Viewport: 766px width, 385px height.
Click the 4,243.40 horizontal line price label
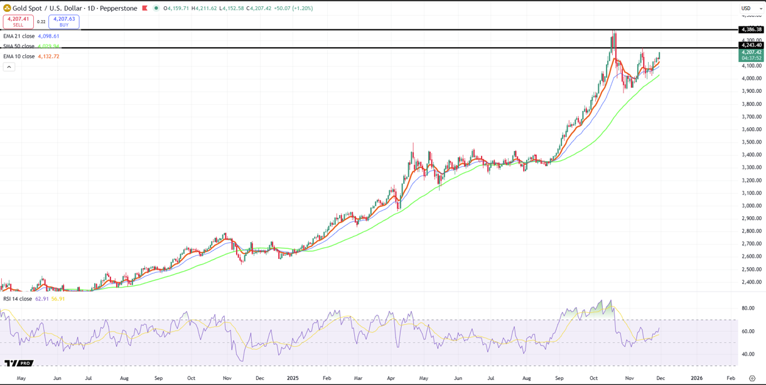click(x=751, y=45)
